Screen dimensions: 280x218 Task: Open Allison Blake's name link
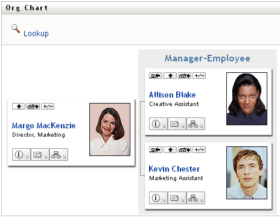click(x=173, y=95)
